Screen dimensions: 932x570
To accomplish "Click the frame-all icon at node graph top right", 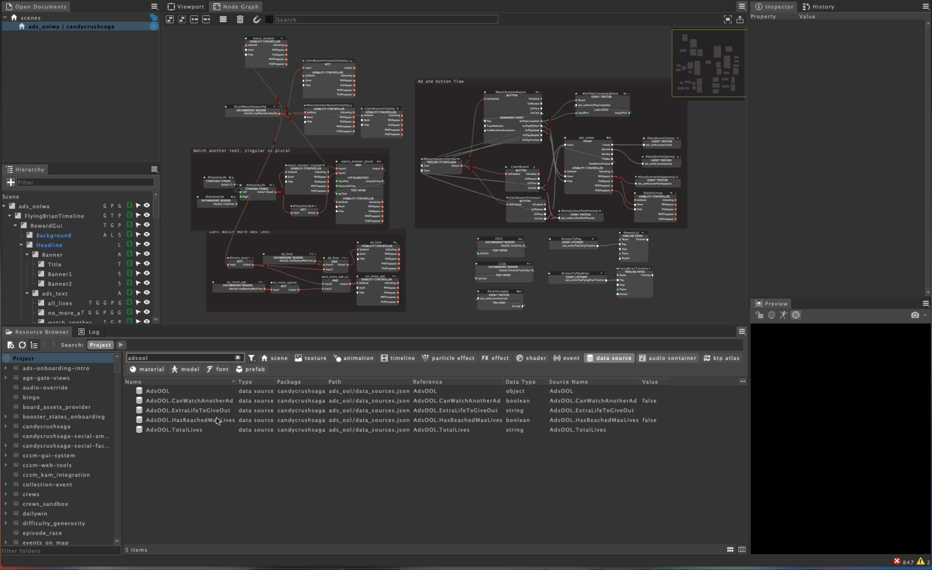I will [x=727, y=20].
